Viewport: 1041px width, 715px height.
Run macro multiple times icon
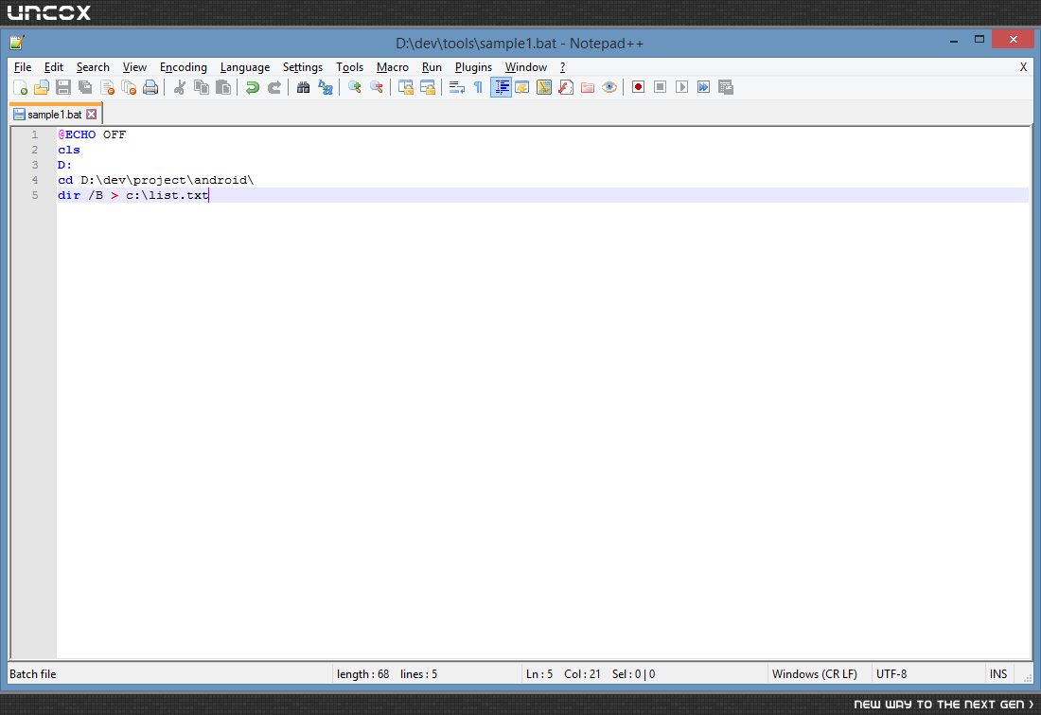click(704, 87)
